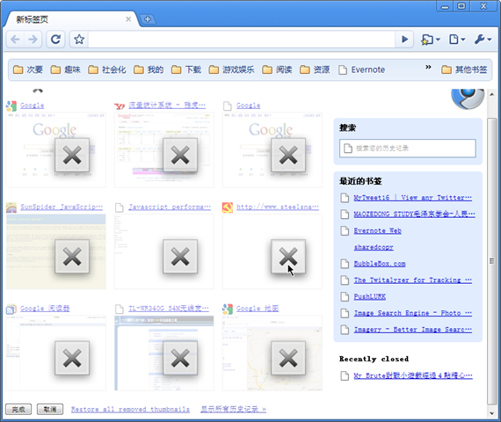Open the 游戏娱乐 bookmarks folder
The image size is (501, 422).
(x=232, y=69)
